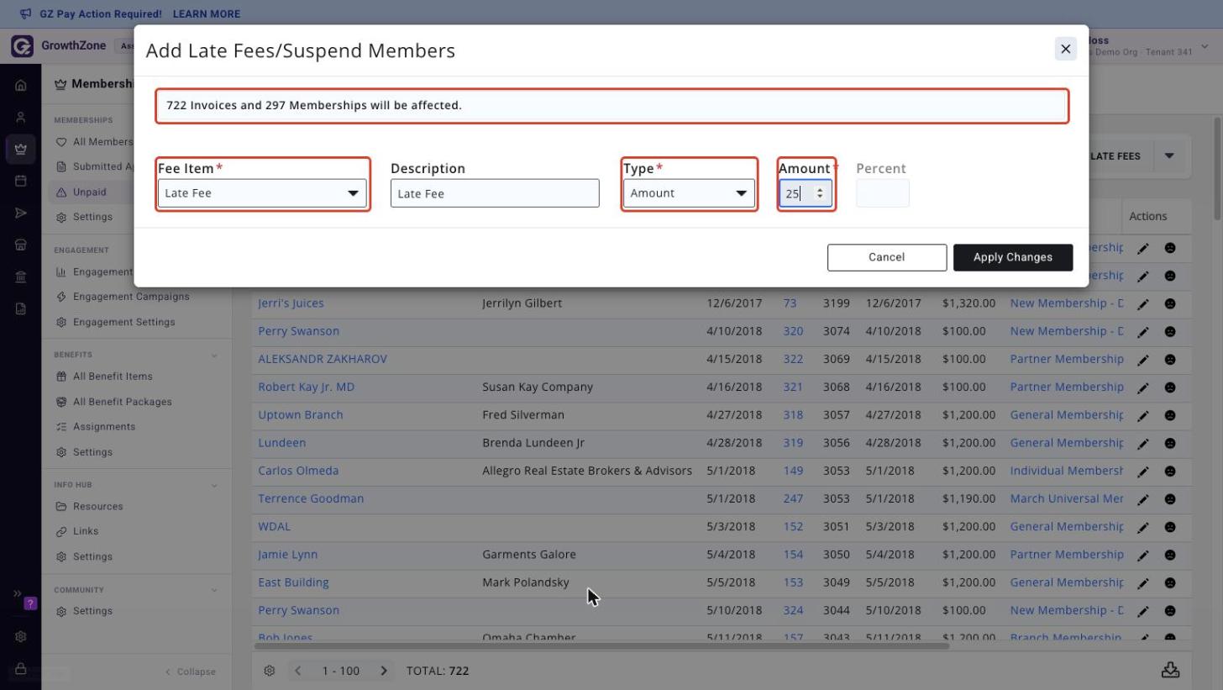Click the Description text field
The width and height of the screenshot is (1223, 690).
coord(495,193)
